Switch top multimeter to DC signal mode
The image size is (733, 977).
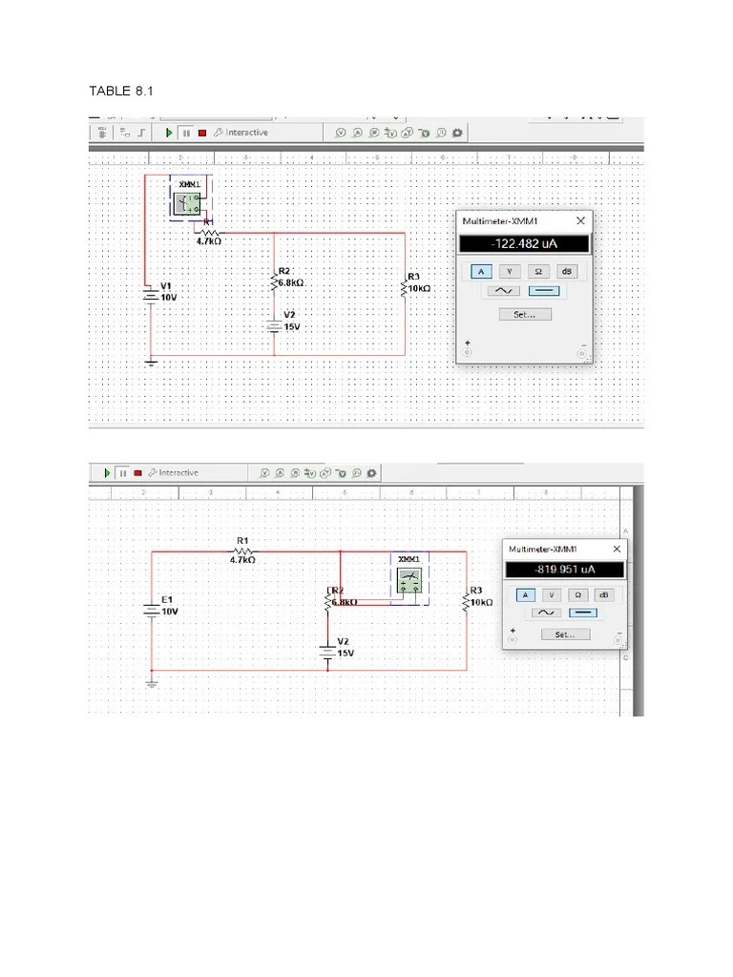tap(543, 291)
